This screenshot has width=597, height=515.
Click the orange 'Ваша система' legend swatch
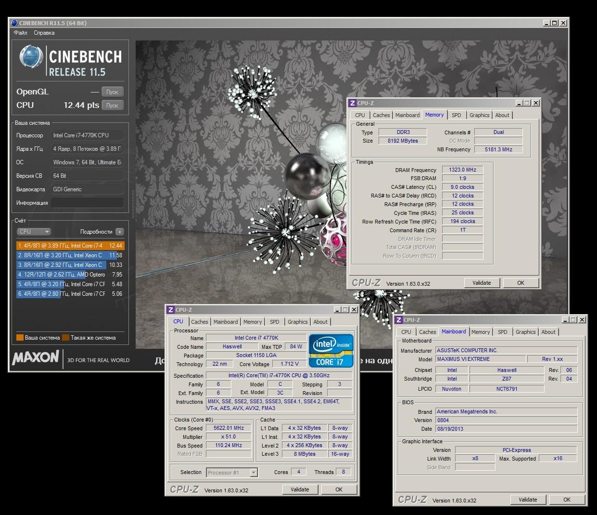tap(20, 338)
